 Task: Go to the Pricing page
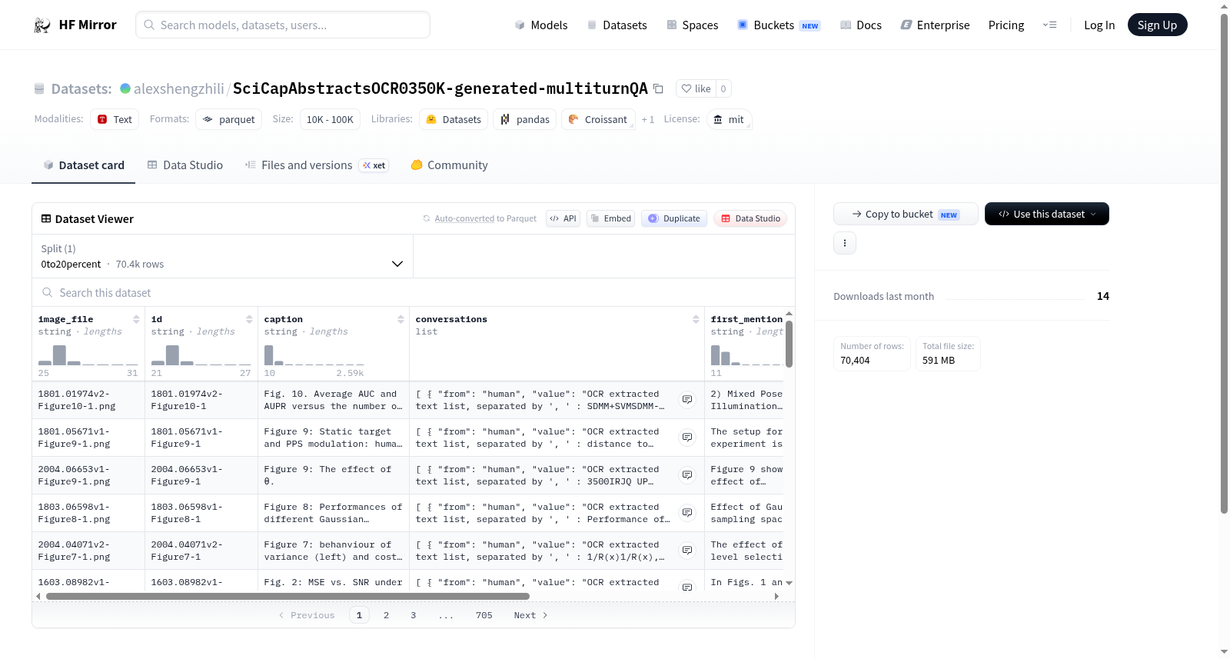(x=1006, y=25)
